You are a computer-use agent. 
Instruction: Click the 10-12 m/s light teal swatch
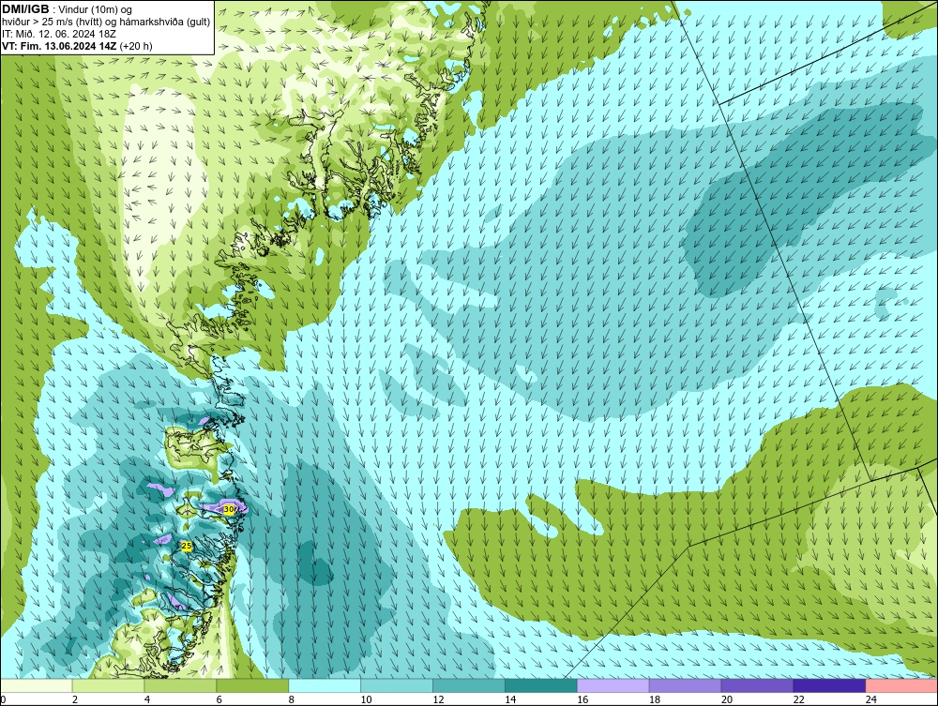coord(397,685)
